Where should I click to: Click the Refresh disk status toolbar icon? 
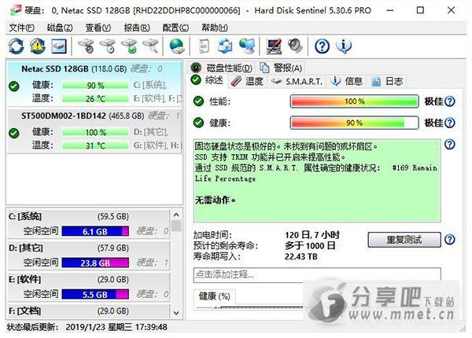16,46
